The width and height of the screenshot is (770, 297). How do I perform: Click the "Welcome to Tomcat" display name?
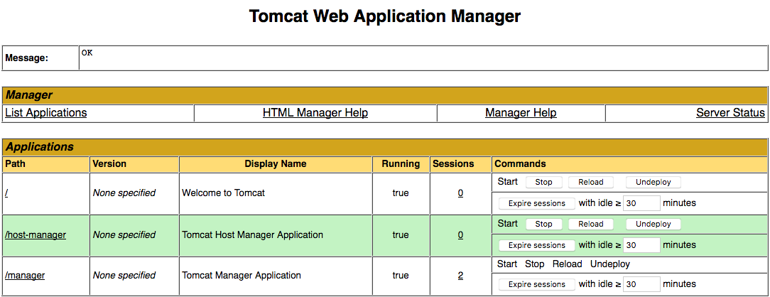[x=224, y=193]
